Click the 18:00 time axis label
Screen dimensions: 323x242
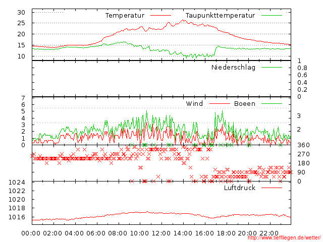(x=226, y=233)
